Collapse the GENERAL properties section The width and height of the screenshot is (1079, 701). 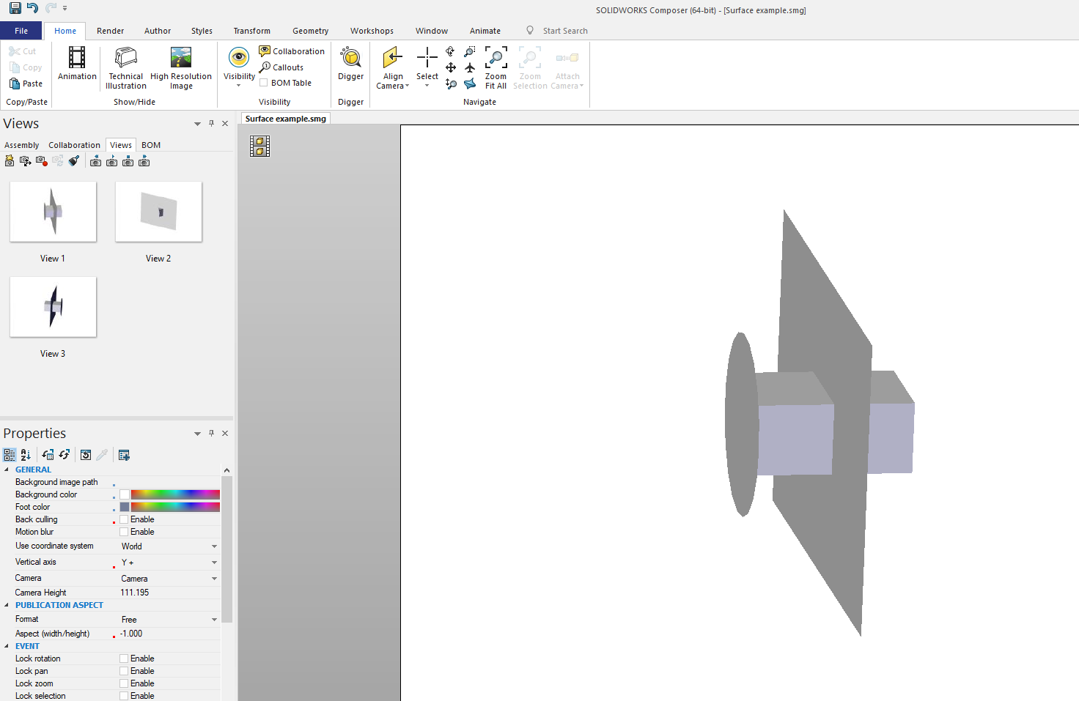coord(7,470)
